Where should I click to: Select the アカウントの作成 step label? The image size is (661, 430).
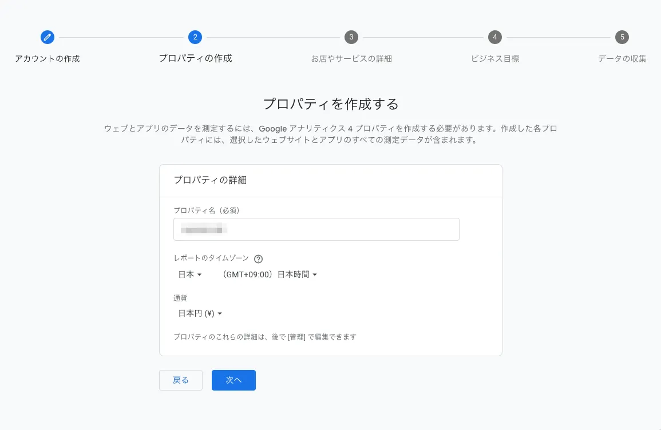(x=48, y=58)
